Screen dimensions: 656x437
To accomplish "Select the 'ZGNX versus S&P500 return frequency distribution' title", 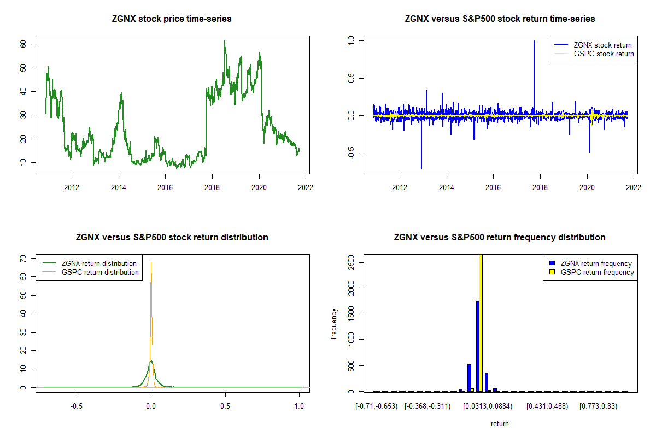I will click(500, 238).
